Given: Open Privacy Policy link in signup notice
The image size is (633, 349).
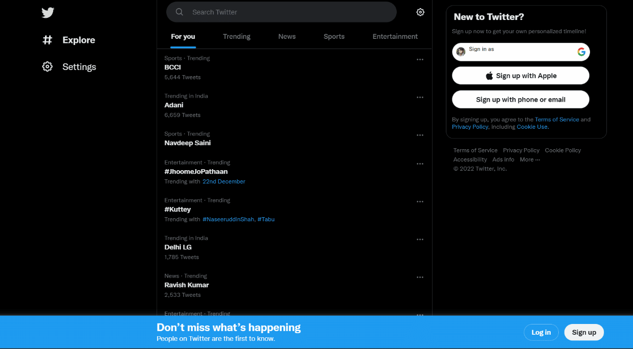Looking at the screenshot, I should coord(470,127).
